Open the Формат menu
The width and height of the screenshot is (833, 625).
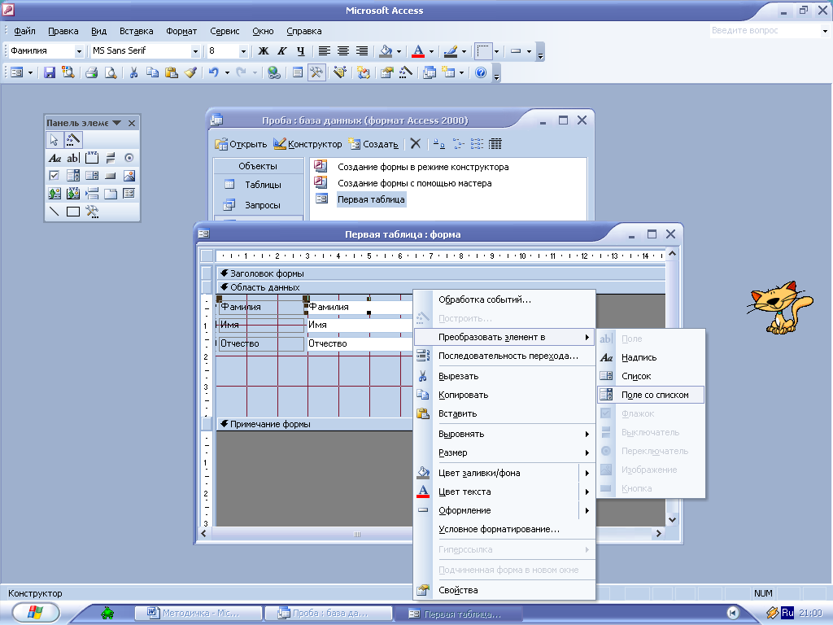tap(181, 31)
